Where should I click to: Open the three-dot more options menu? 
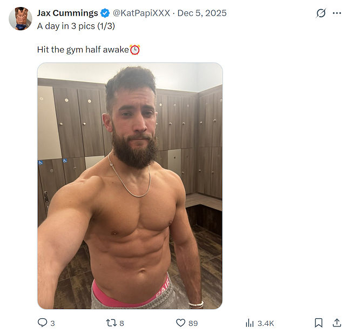[x=337, y=13]
